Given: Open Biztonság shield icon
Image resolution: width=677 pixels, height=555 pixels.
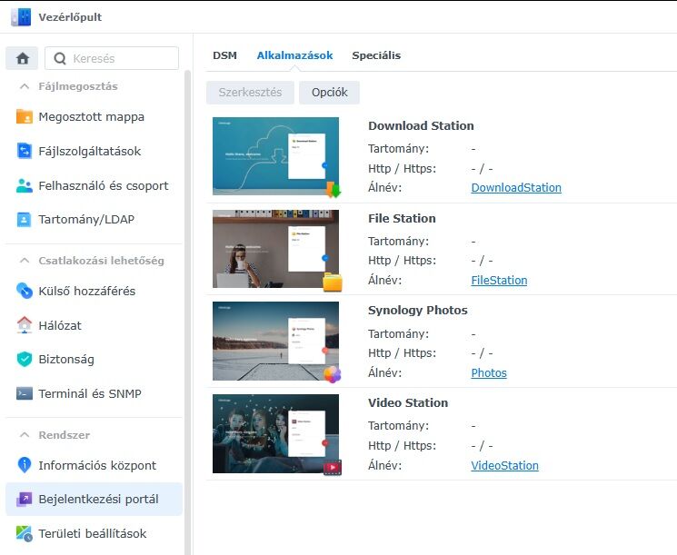Looking at the screenshot, I should click(25, 359).
